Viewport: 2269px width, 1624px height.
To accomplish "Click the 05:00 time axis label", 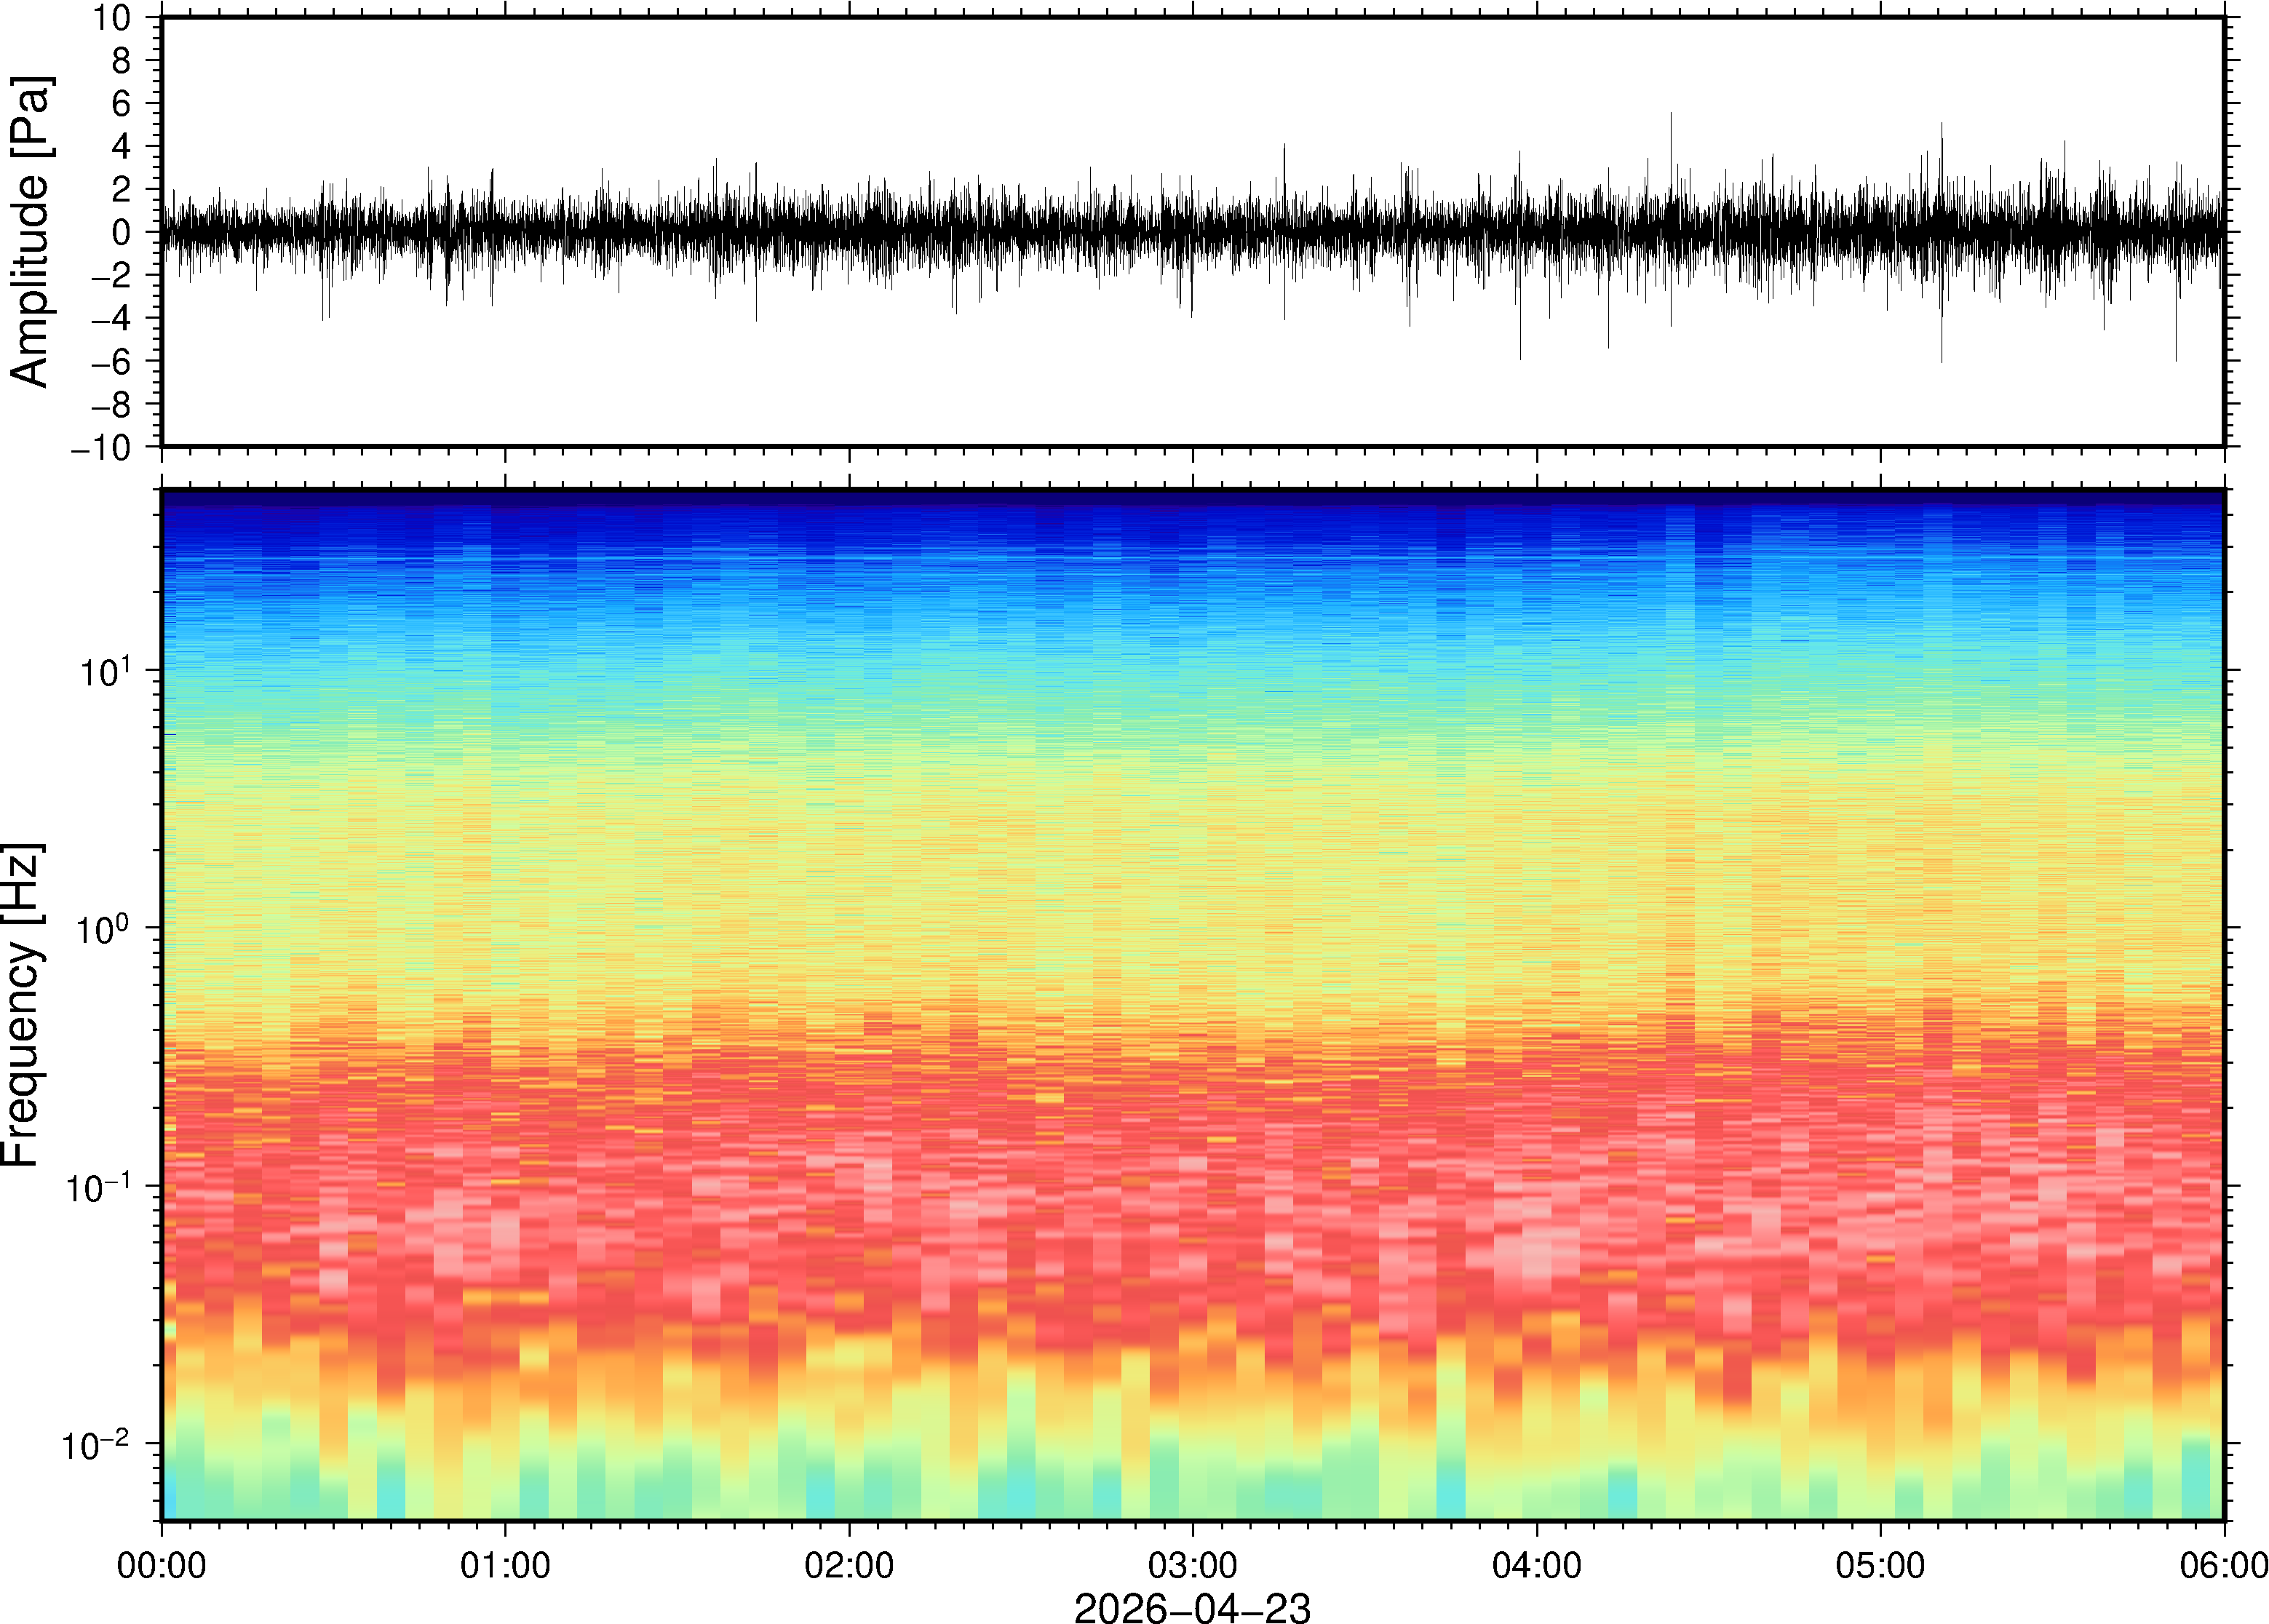I will pyautogui.click(x=1880, y=1565).
